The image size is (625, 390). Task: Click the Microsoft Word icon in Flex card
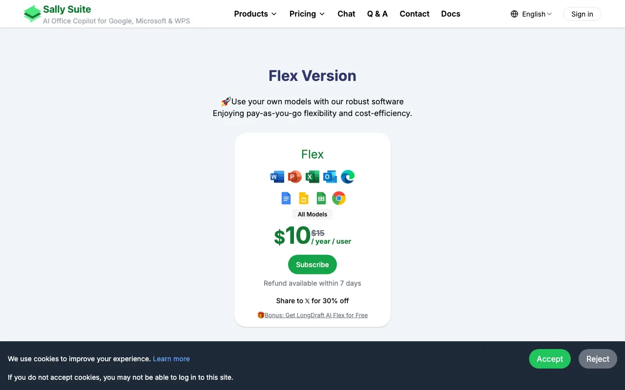click(x=277, y=176)
